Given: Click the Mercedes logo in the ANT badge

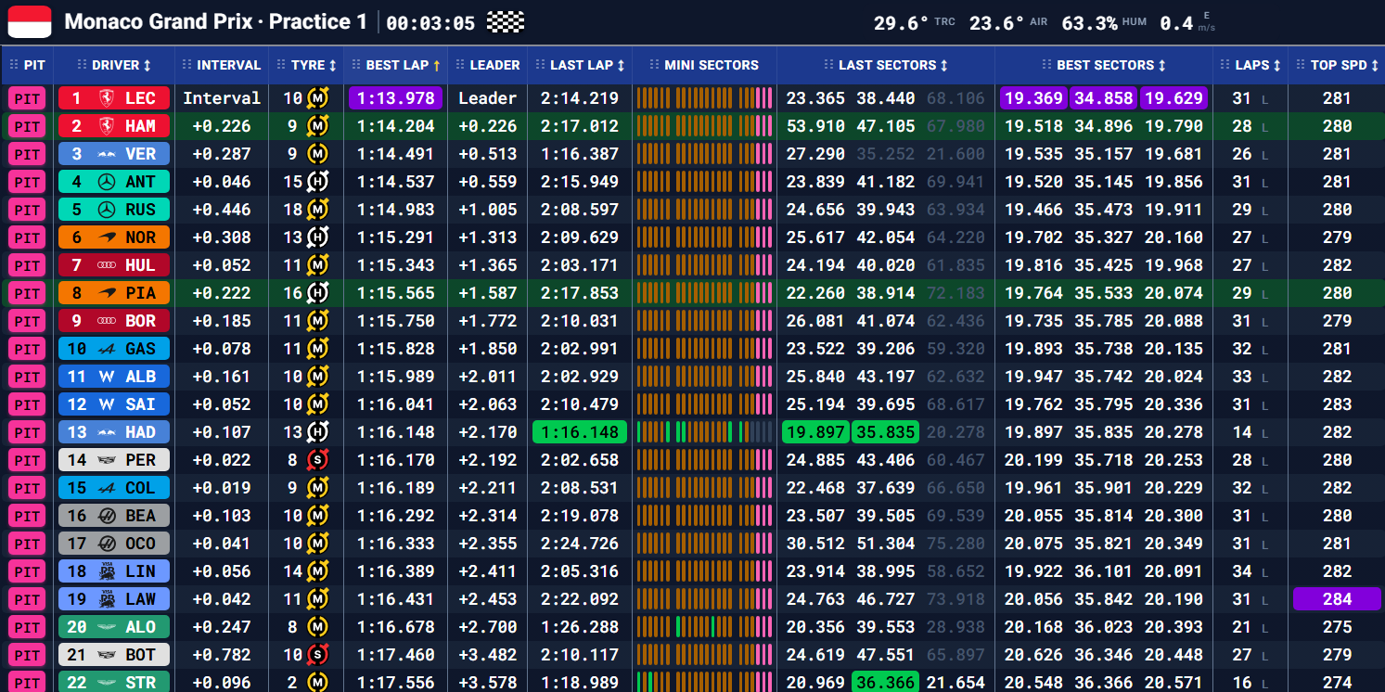Looking at the screenshot, I should pos(105,182).
